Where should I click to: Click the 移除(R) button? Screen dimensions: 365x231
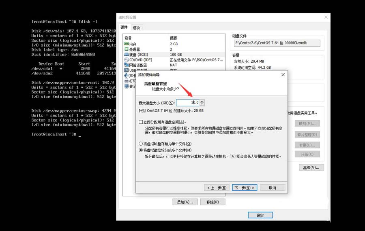pyautogui.click(x=213, y=202)
